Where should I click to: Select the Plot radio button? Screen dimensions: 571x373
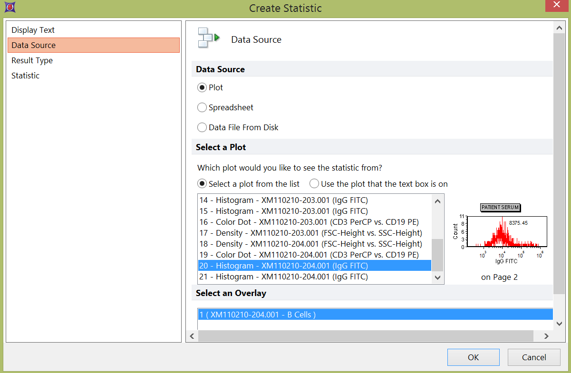[202, 87]
